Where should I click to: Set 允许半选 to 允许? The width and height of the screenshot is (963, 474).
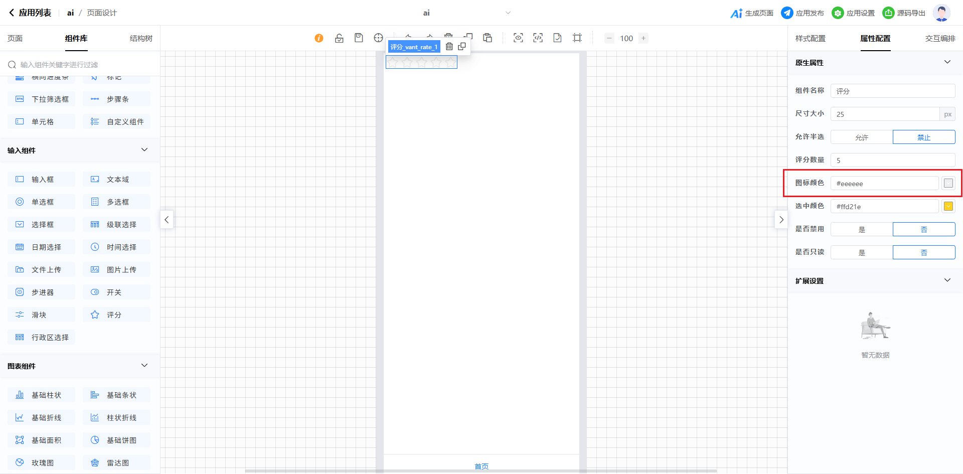click(x=862, y=137)
